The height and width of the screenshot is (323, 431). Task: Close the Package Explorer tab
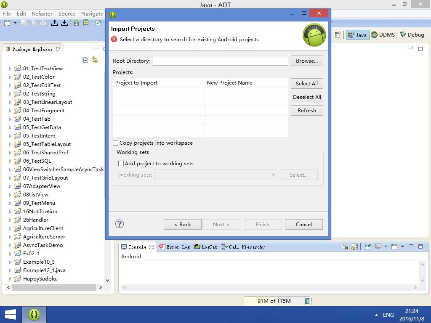pyautogui.click(x=58, y=49)
